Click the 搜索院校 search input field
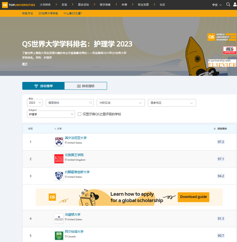The image size is (237, 242). point(69,103)
